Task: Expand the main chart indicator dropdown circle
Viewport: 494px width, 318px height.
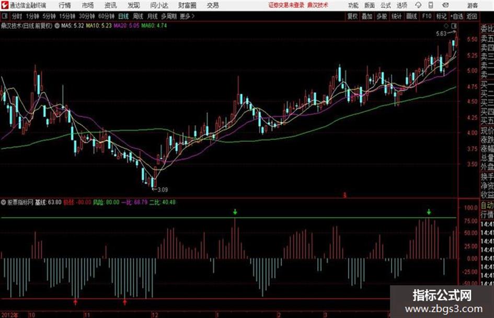Action: pyautogui.click(x=57, y=26)
